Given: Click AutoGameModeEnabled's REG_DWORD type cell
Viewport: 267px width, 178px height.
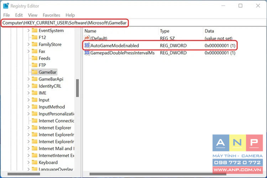Looking at the screenshot, I should pyautogui.click(x=173, y=45).
